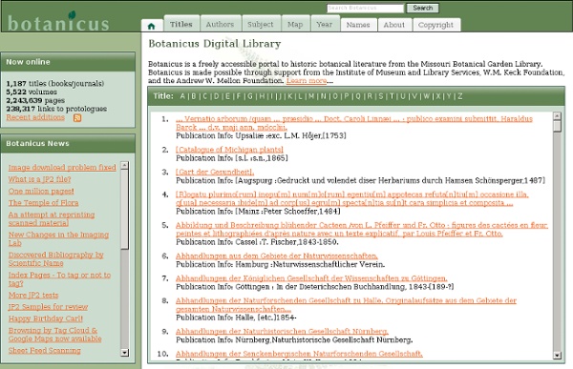Filter titles by letter C
This screenshot has width=573, height=369.
[205, 96]
